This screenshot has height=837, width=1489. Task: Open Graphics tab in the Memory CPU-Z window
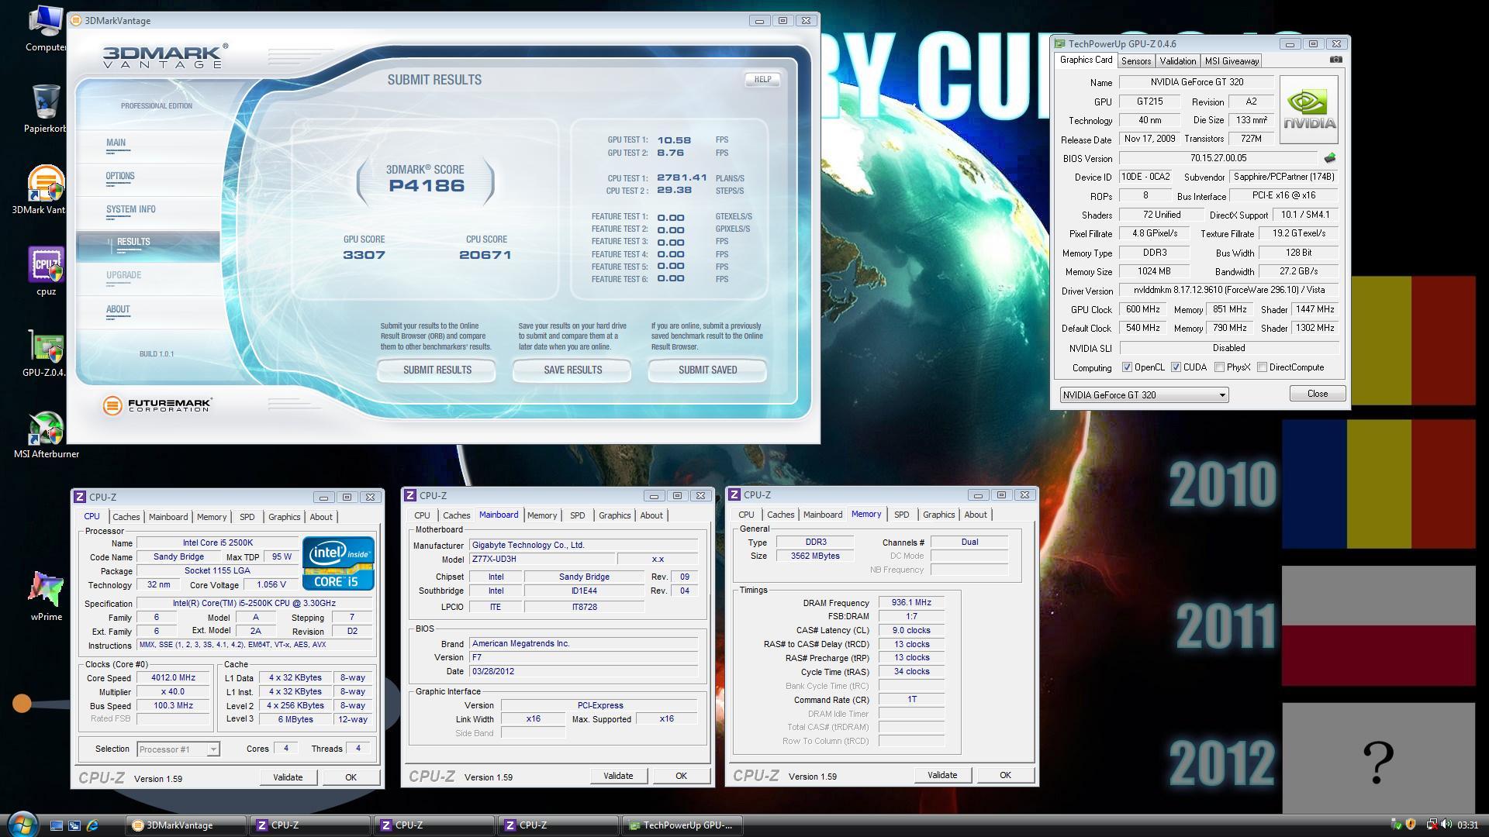pyautogui.click(x=938, y=515)
